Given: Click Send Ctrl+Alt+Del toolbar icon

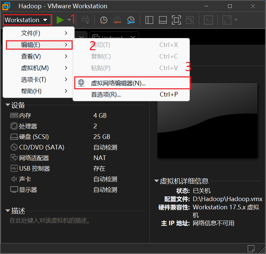Looking at the screenshot, I should click(85, 20).
